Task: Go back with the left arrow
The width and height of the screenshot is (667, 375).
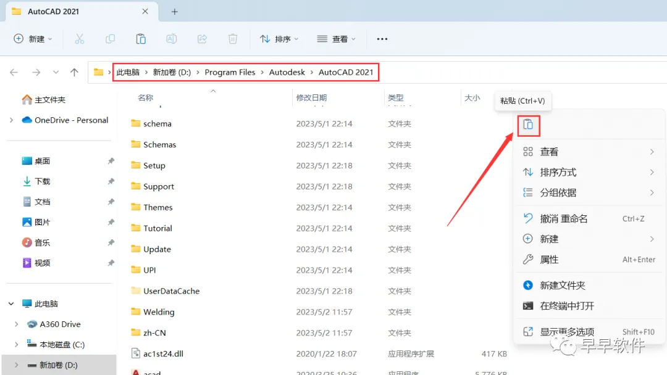Action: [x=14, y=72]
